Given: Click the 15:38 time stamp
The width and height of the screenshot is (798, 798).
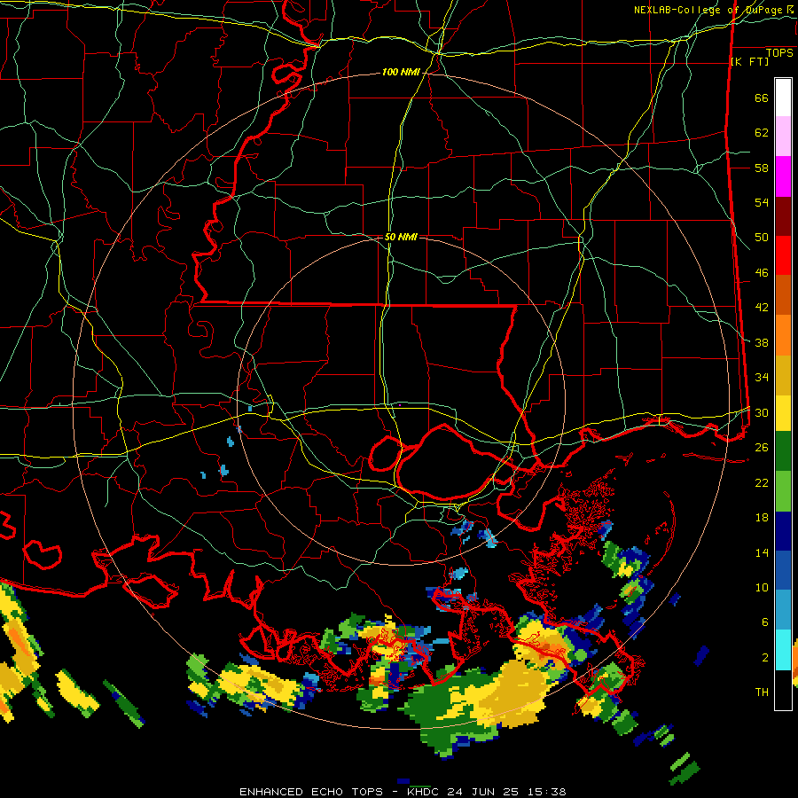Looking at the screenshot, I should tap(545, 792).
